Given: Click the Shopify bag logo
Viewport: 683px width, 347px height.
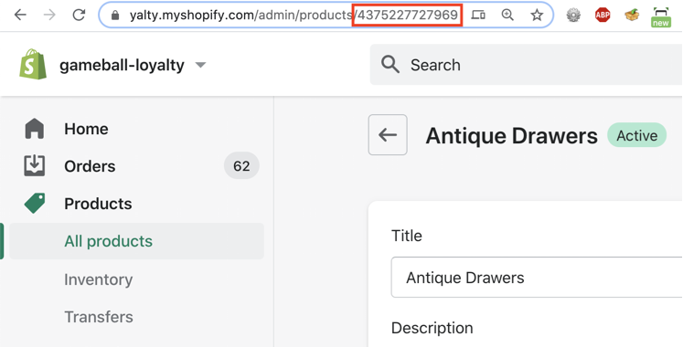Looking at the screenshot, I should click(33, 64).
